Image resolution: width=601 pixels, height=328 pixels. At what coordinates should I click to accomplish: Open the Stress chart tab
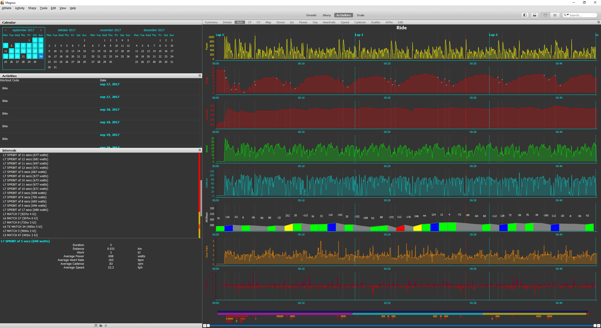click(281, 22)
